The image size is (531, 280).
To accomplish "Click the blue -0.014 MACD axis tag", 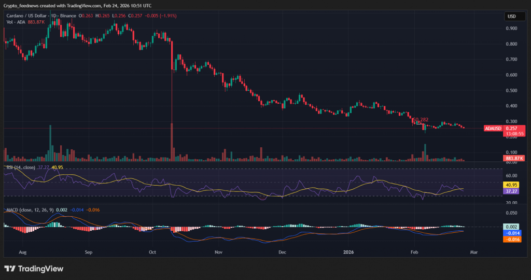I will [x=512, y=233].
